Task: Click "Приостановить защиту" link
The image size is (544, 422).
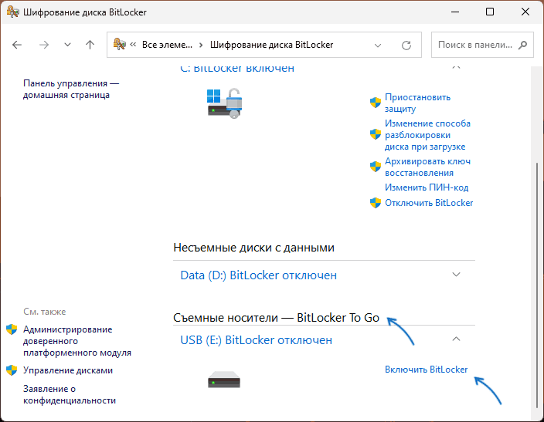Action: 417,103
